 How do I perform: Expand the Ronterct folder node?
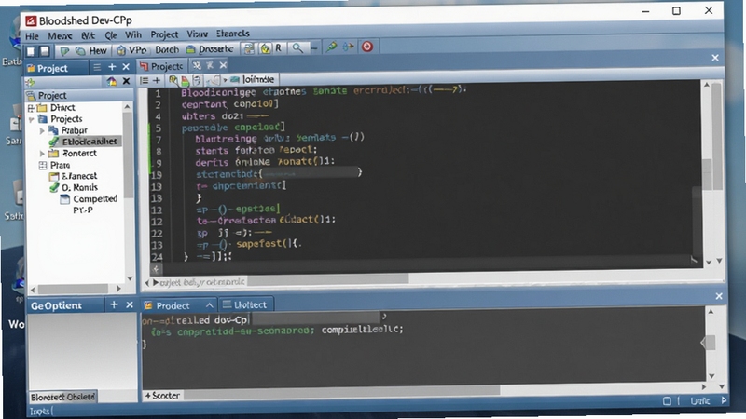(x=42, y=154)
